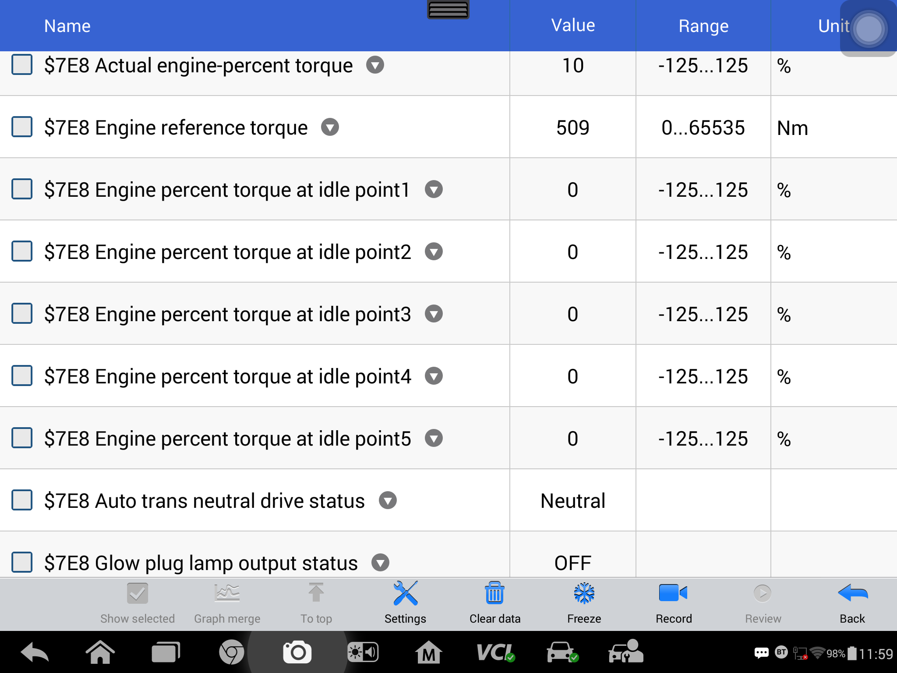Tick the idle point1 torque checkbox

pos(22,189)
